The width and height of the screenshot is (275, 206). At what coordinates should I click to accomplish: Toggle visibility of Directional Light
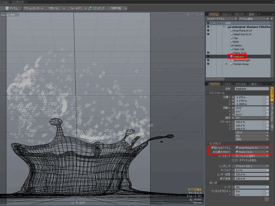(x=208, y=60)
